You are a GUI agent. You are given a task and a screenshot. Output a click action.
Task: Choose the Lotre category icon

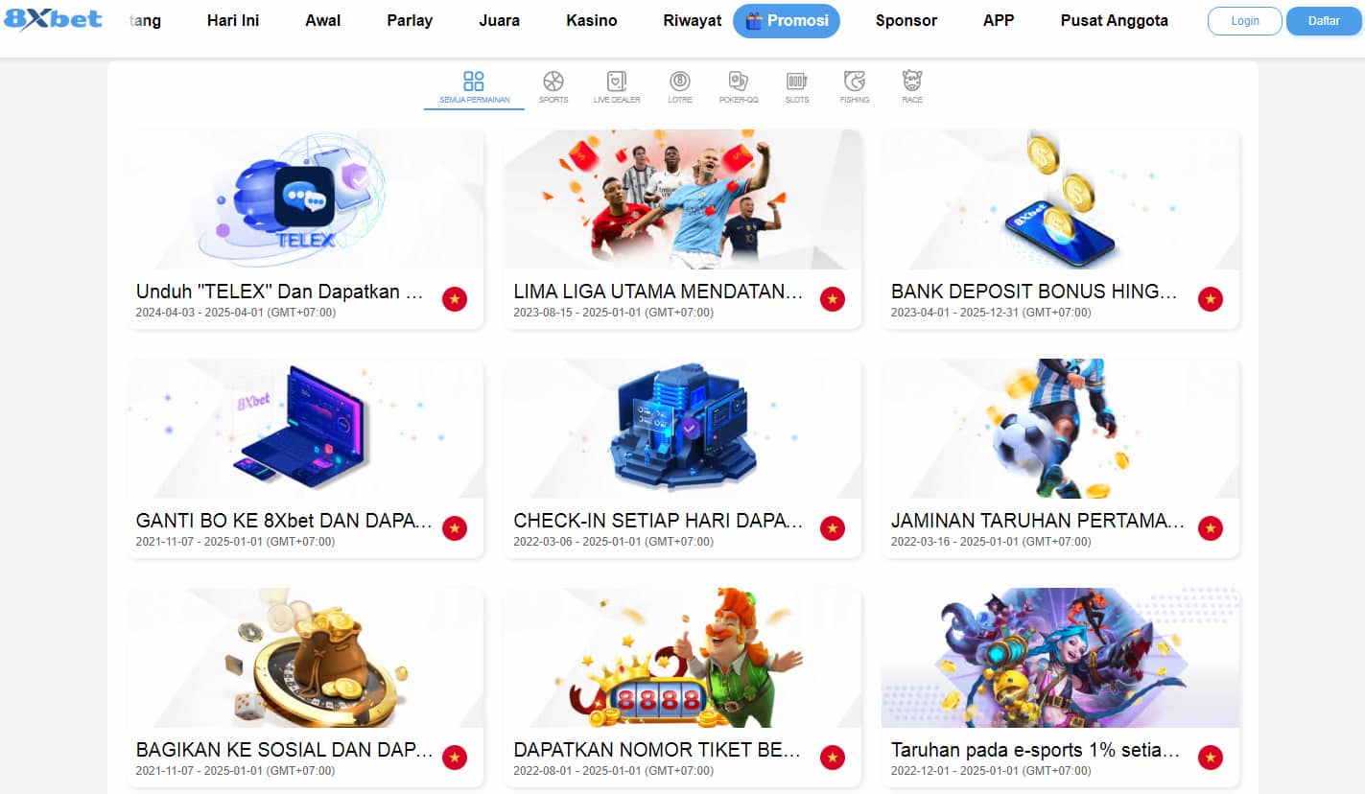[x=680, y=82]
